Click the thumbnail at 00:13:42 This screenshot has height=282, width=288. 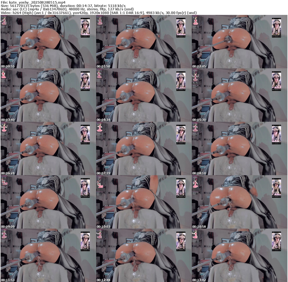pyautogui.click(x=239, y=255)
